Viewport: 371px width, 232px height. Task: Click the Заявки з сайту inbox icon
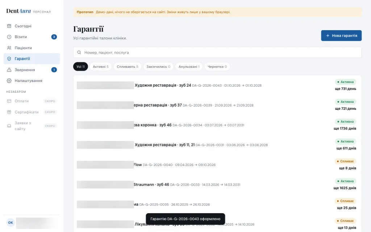[x=9, y=126]
